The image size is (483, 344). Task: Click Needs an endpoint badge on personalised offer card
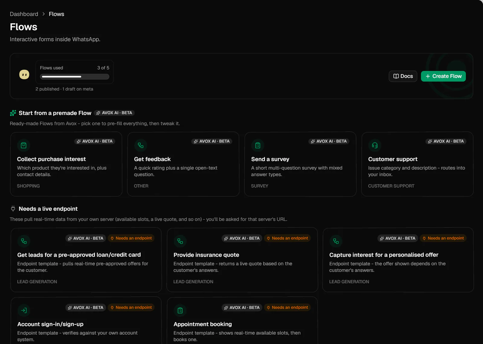[x=443, y=238]
